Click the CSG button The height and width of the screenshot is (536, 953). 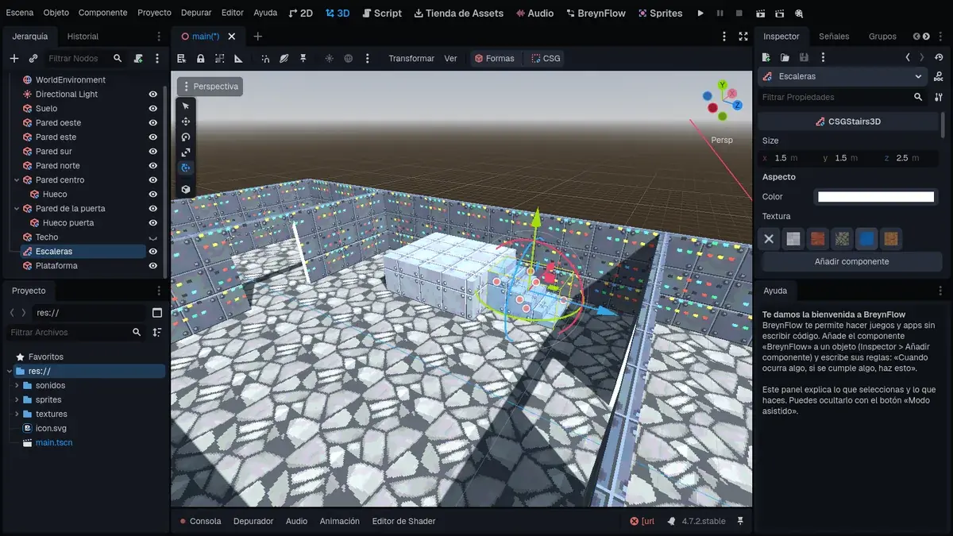(x=546, y=59)
